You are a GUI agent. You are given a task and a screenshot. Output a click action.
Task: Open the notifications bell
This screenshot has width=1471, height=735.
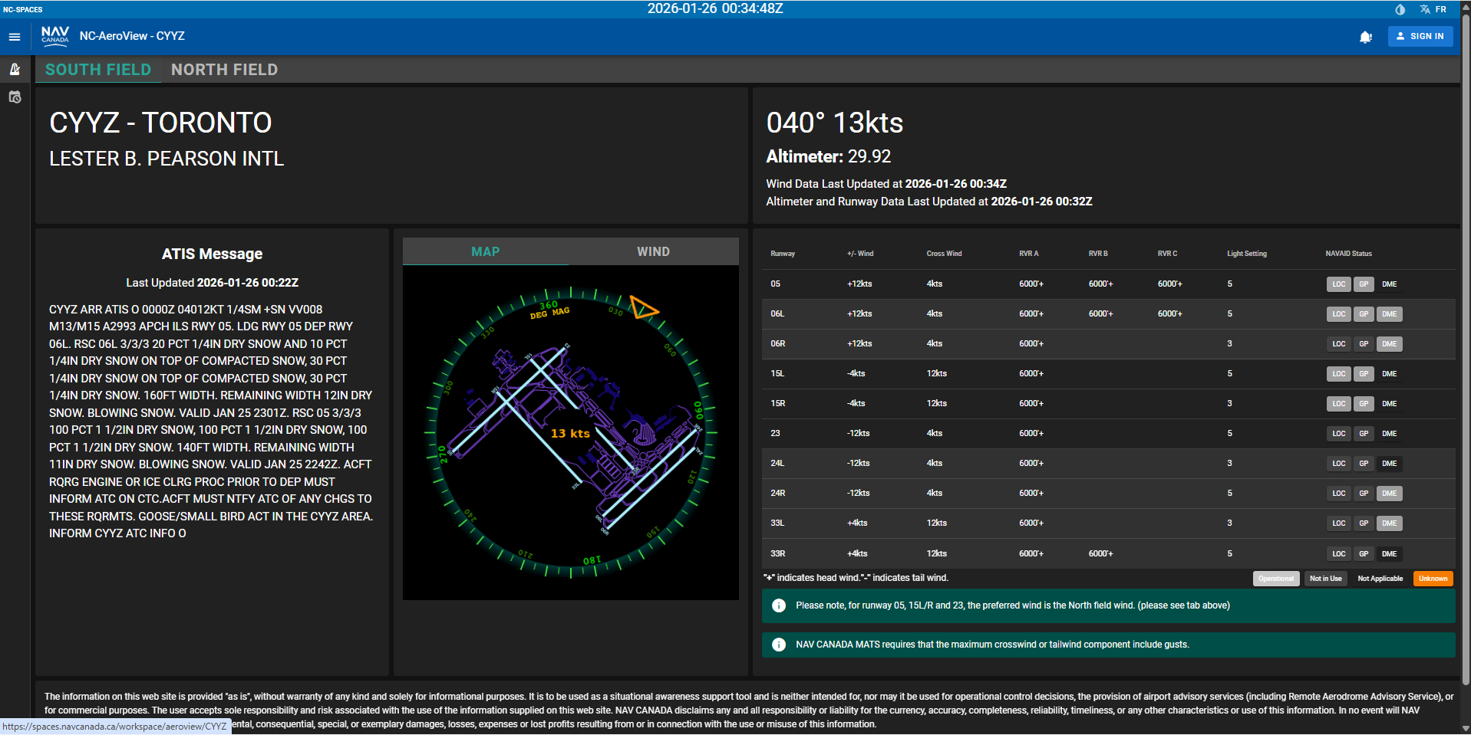click(x=1366, y=36)
